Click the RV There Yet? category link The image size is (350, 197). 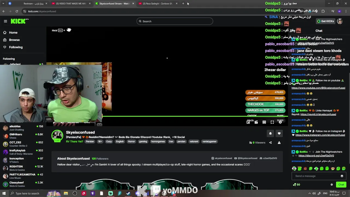tap(74, 141)
